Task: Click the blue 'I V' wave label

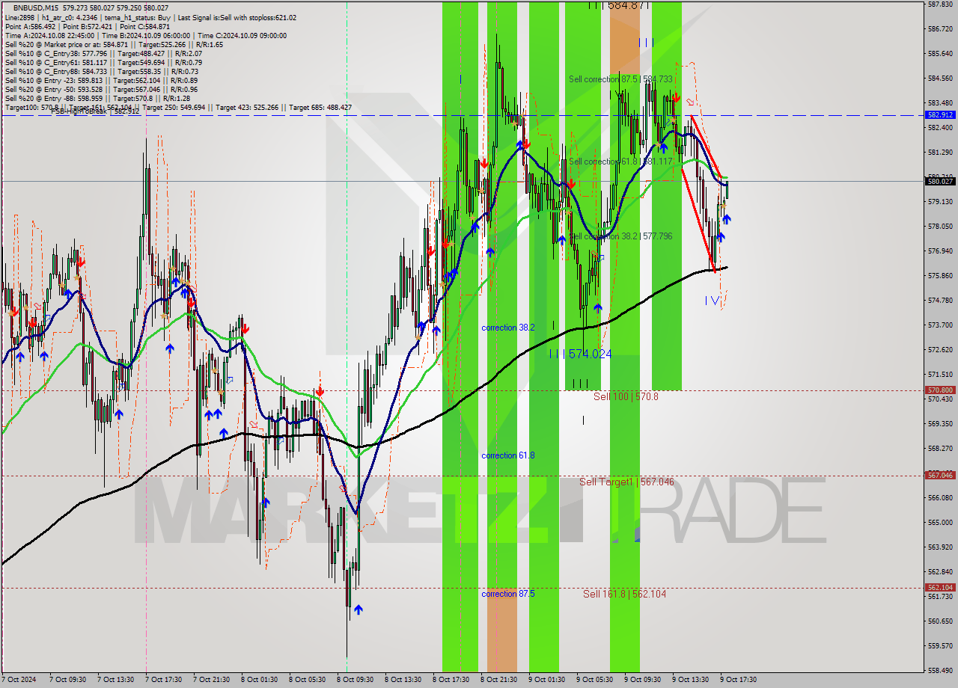Action: tap(713, 301)
